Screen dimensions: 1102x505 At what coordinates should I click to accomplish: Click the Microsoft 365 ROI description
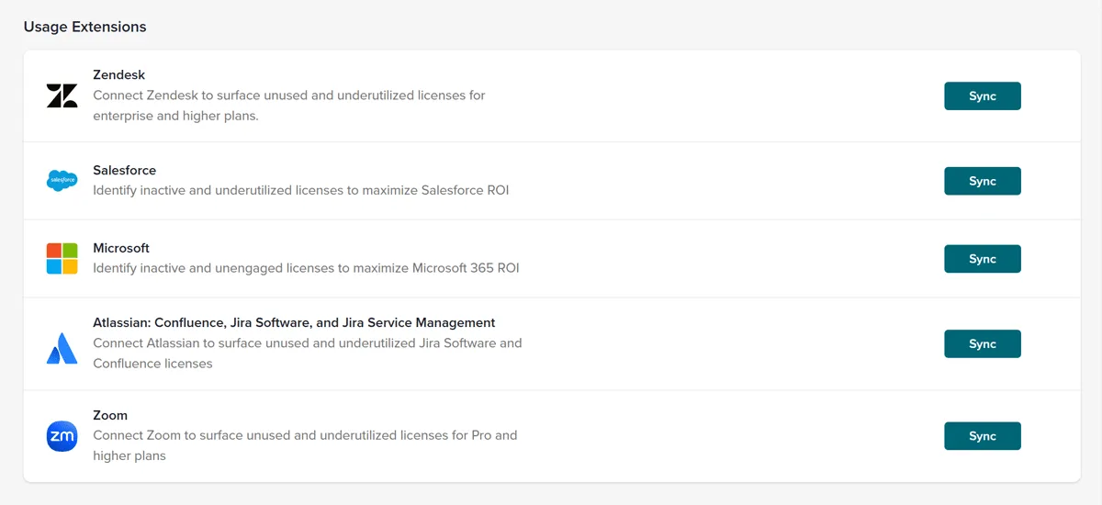coord(306,268)
